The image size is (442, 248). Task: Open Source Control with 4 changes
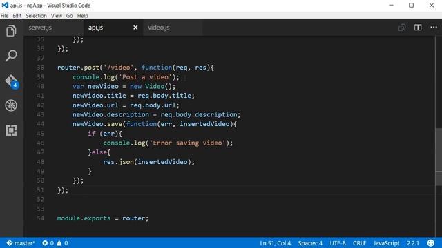[x=12, y=81]
